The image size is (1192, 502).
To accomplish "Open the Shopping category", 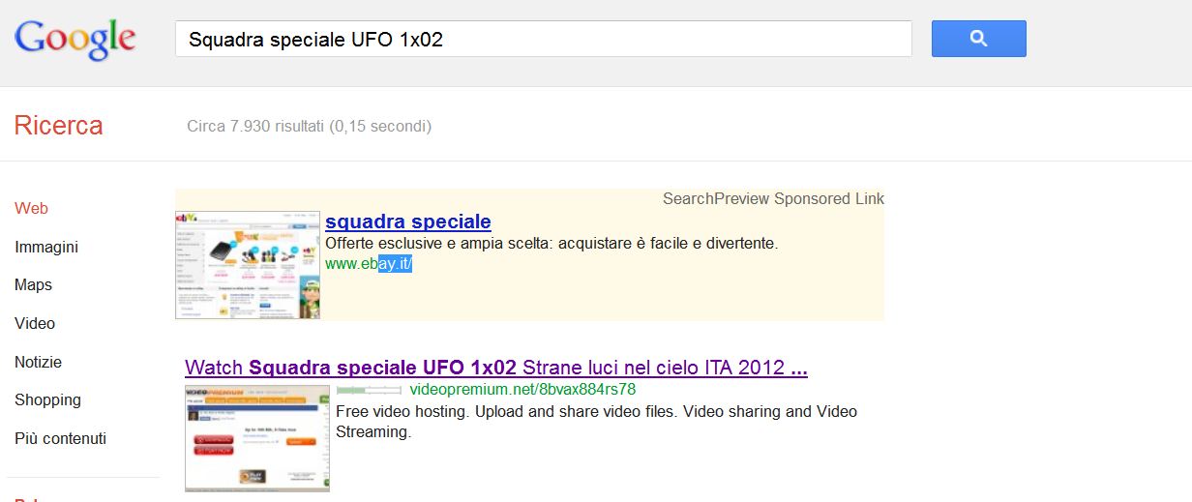I will (48, 400).
